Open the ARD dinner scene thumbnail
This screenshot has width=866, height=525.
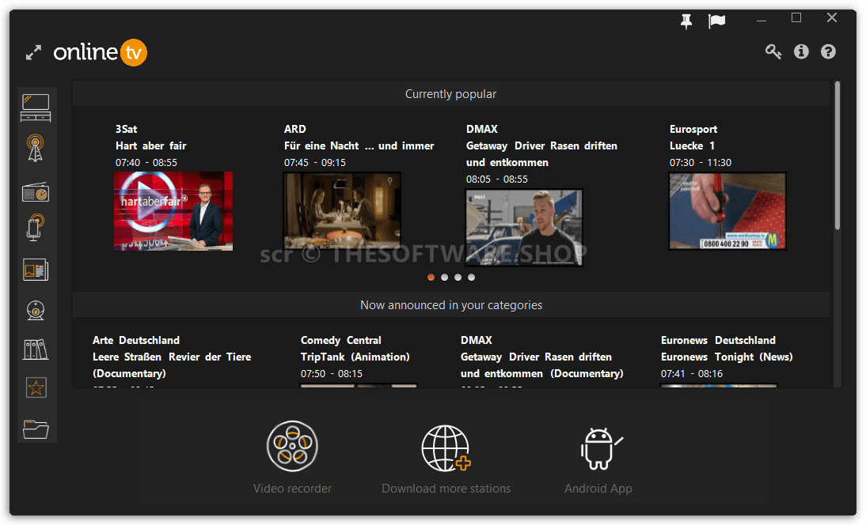[x=342, y=211]
